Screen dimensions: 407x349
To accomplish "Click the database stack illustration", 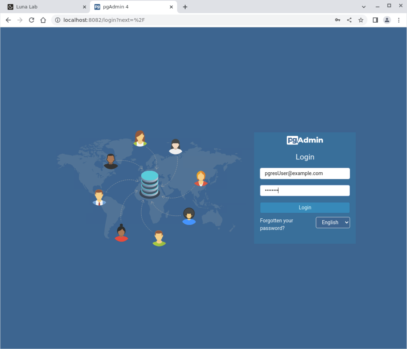I will 150,184.
